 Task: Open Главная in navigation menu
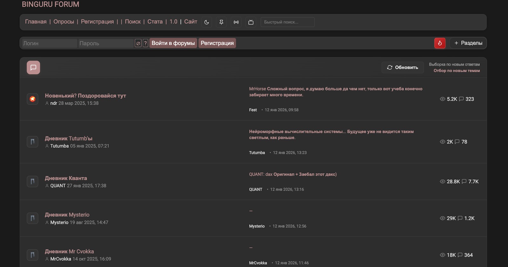(36, 22)
